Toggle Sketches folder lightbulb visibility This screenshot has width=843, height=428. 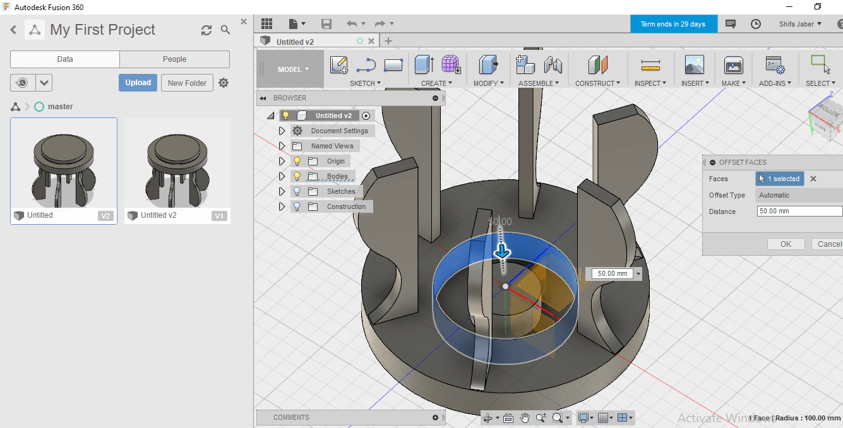(297, 191)
